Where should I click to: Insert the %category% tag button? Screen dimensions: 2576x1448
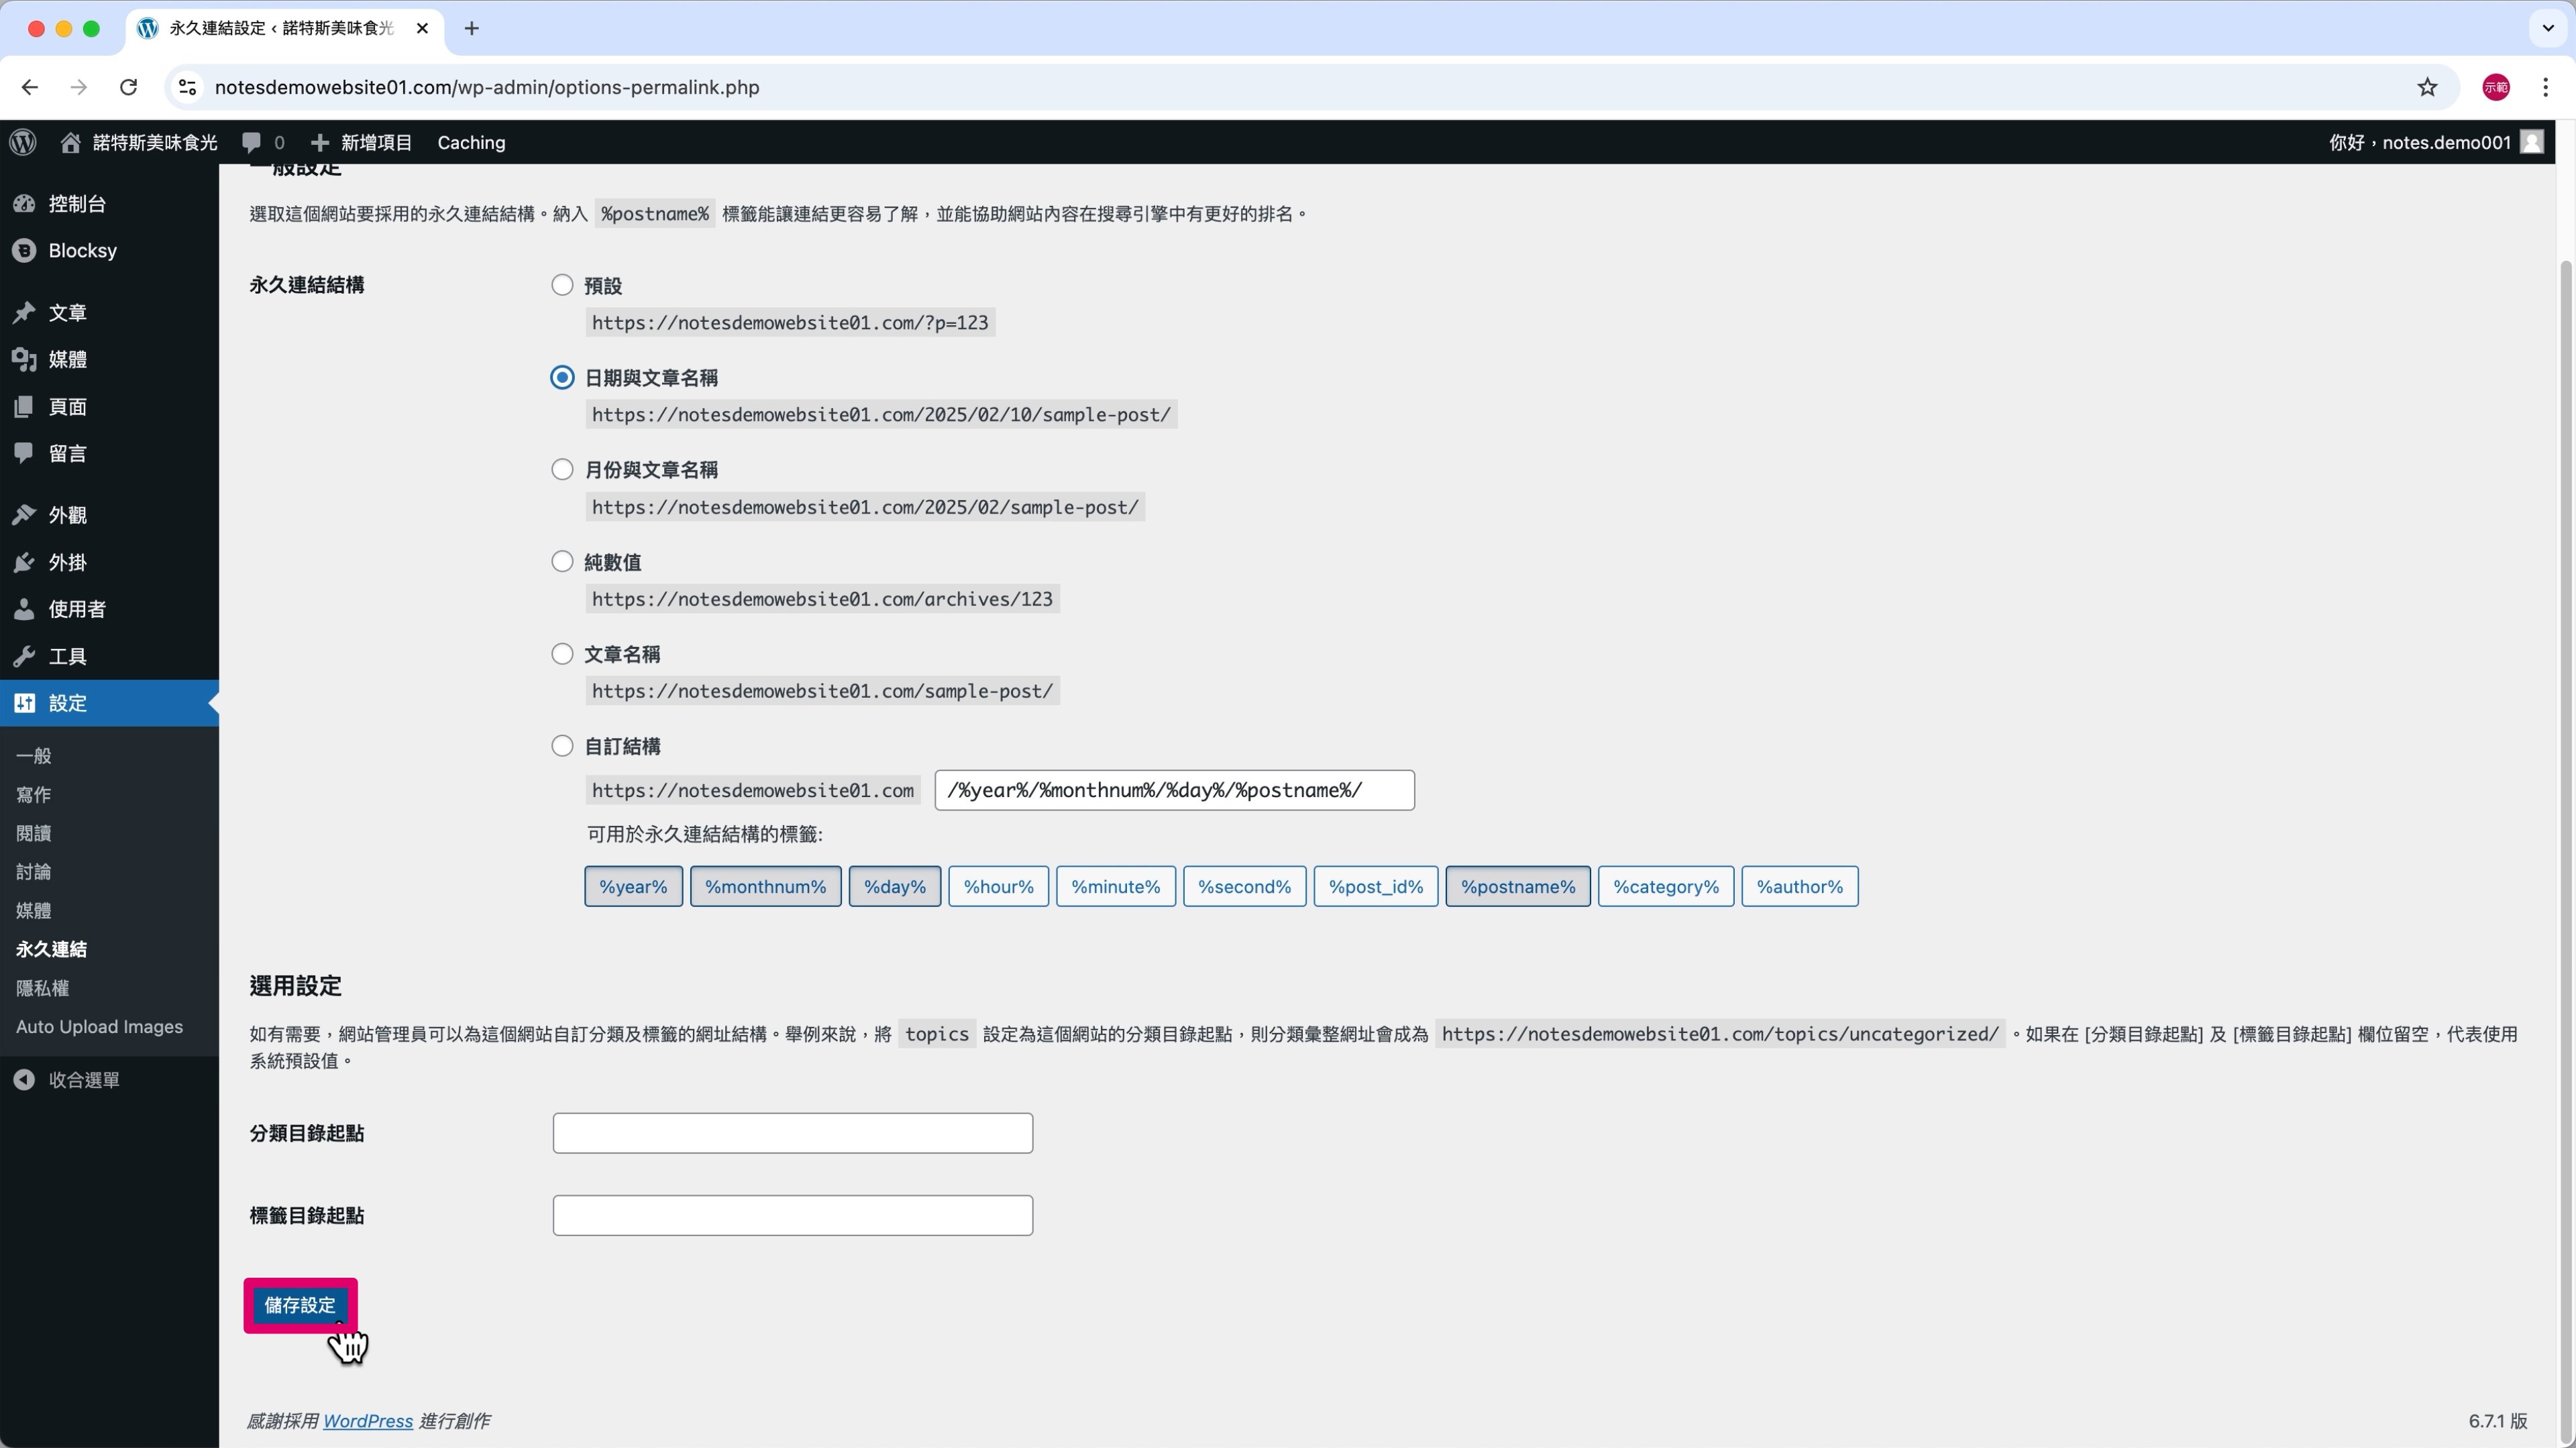1666,886
